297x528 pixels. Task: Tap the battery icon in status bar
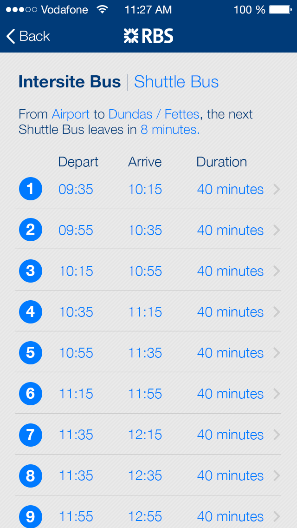click(x=280, y=10)
